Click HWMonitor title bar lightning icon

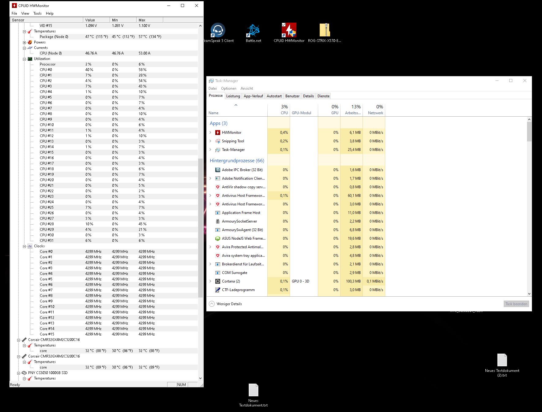coord(14,6)
